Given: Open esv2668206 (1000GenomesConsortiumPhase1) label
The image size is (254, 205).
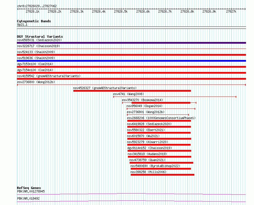Looking at the screenshot, I should tap(161, 118).
